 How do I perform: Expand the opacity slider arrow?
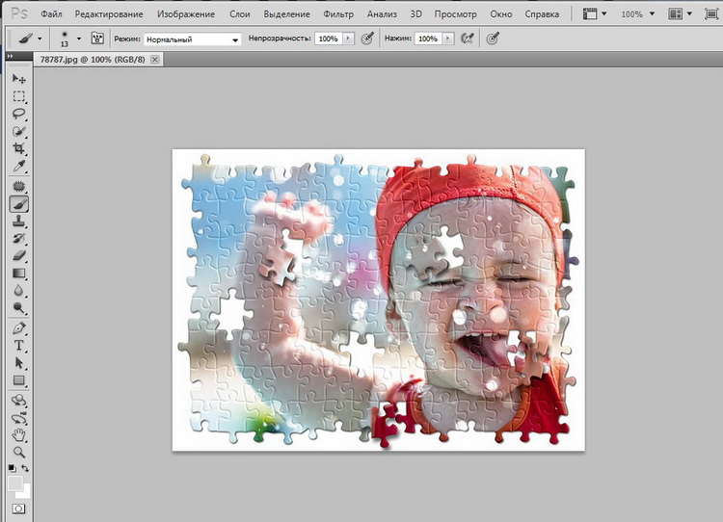coord(348,39)
